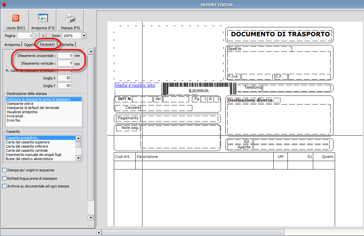Click the Uscita (ESC) exit button
This screenshot has width=364, height=236.
pyautogui.click(x=16, y=20)
